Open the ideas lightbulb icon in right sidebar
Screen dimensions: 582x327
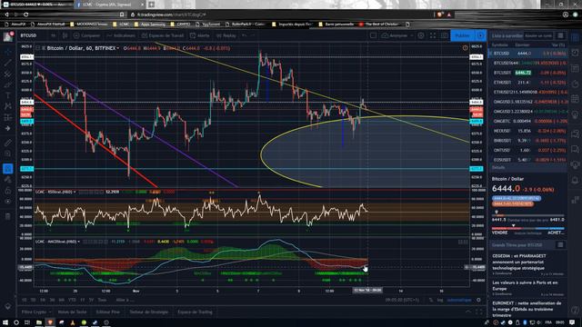[575, 115]
